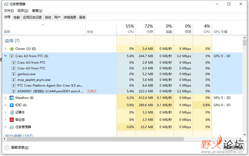Switch to the 性能 tab

pyautogui.click(x=17, y=17)
